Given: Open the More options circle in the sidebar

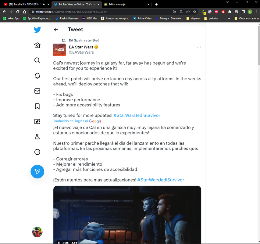Looking at the screenshot, I should click(37, 152).
